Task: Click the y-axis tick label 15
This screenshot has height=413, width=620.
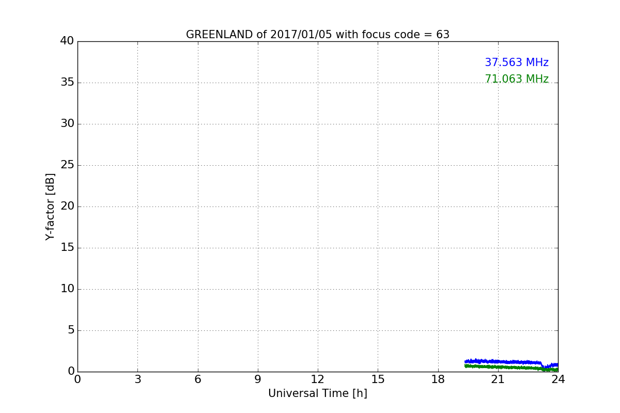Action: click(67, 247)
